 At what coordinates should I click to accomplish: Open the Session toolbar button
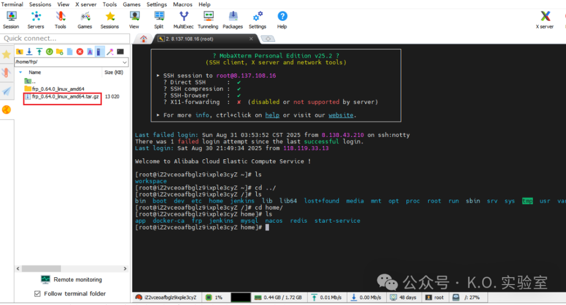point(11,20)
